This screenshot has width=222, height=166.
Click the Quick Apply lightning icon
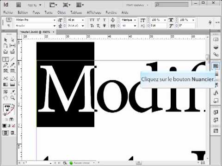click(210, 23)
